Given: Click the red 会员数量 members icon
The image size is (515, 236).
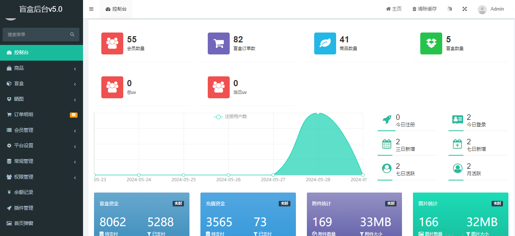Looking at the screenshot, I should tap(112, 43).
